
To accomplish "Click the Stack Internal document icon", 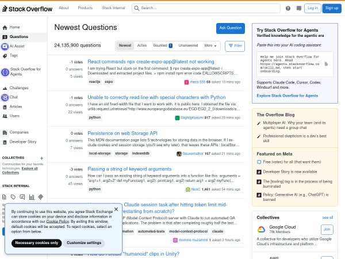I will coord(4,197).
